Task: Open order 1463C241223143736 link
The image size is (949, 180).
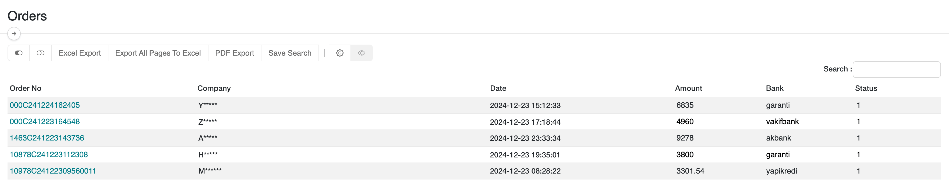Action: pos(47,138)
